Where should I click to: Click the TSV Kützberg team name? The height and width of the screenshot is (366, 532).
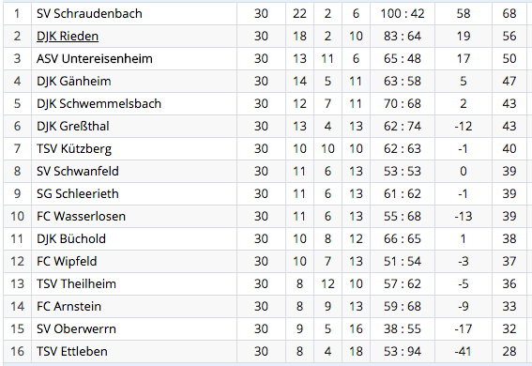pyautogui.click(x=74, y=149)
